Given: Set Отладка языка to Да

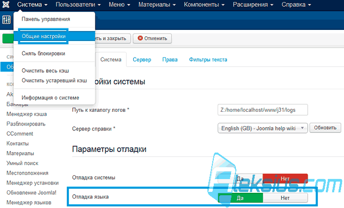Looking at the screenshot, I should click(240, 198).
